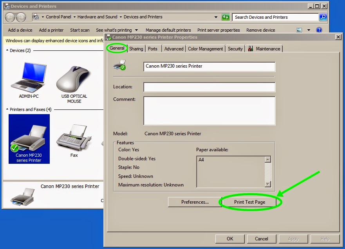Click the address bar Devices and Printers icon
Image resolution: width=345 pixels, height=249 pixels.
[36, 17]
